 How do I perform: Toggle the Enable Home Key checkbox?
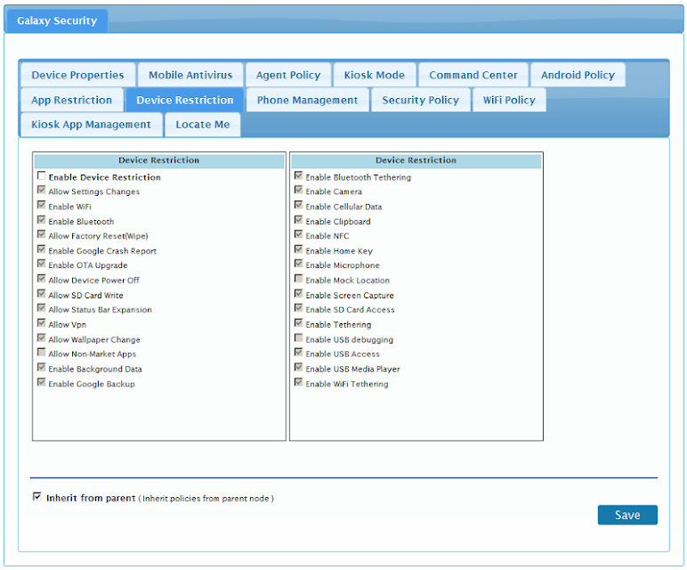pyautogui.click(x=299, y=249)
